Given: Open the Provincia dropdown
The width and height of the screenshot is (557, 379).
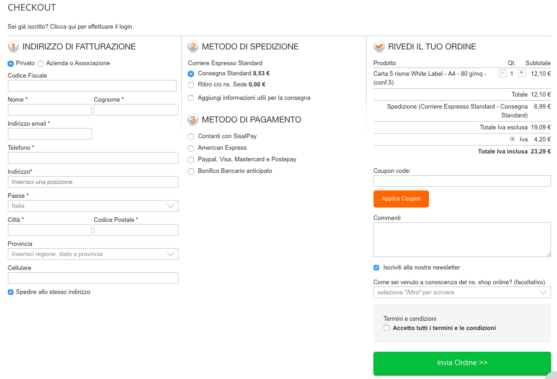Looking at the screenshot, I should (93, 254).
